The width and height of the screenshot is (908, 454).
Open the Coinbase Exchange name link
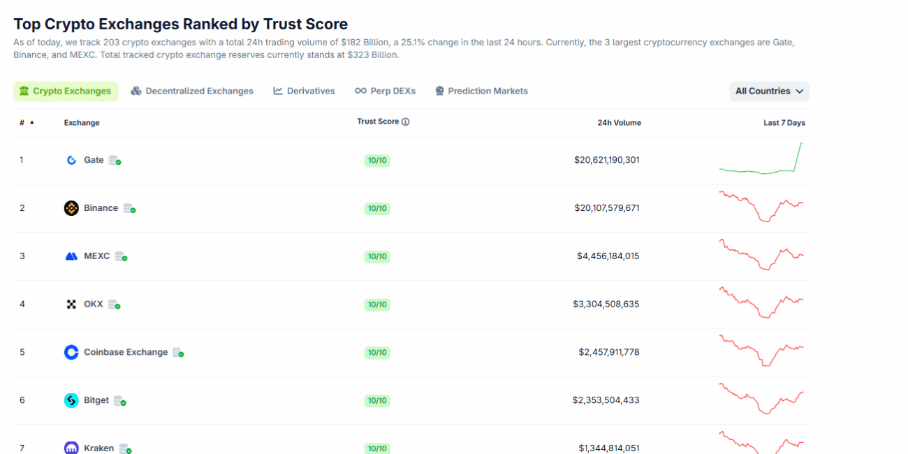[x=126, y=353]
